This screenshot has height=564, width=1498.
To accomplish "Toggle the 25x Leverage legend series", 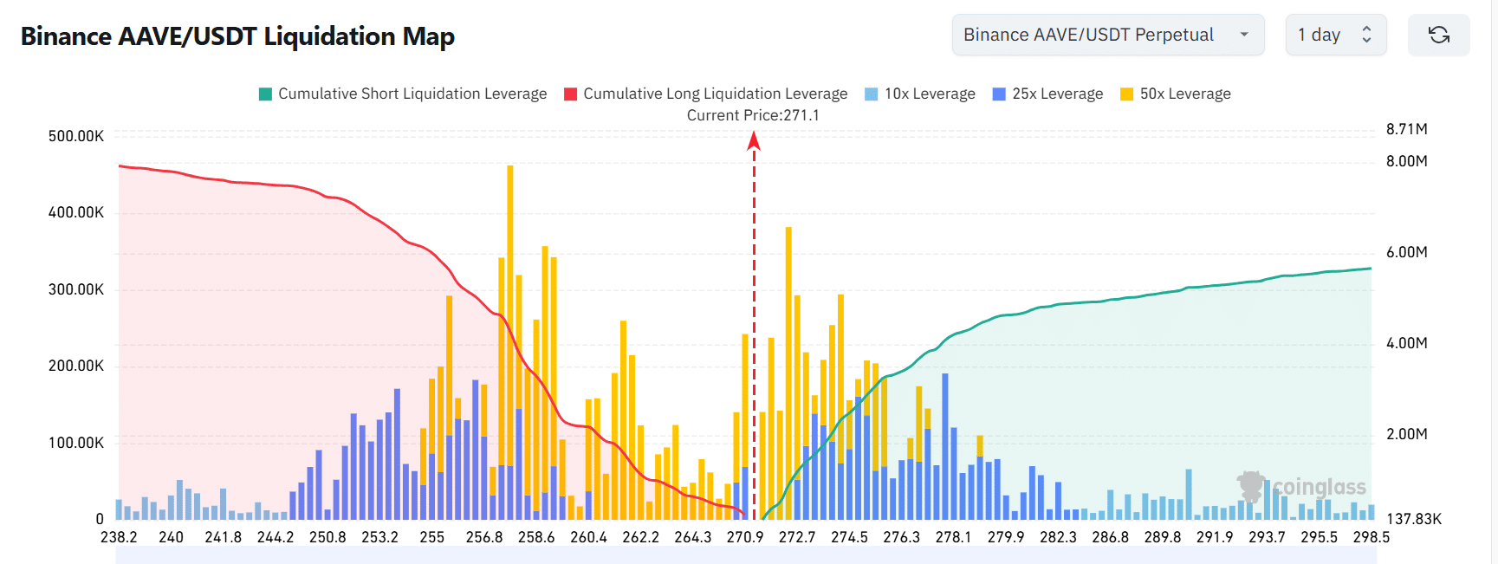I will point(1047,94).
